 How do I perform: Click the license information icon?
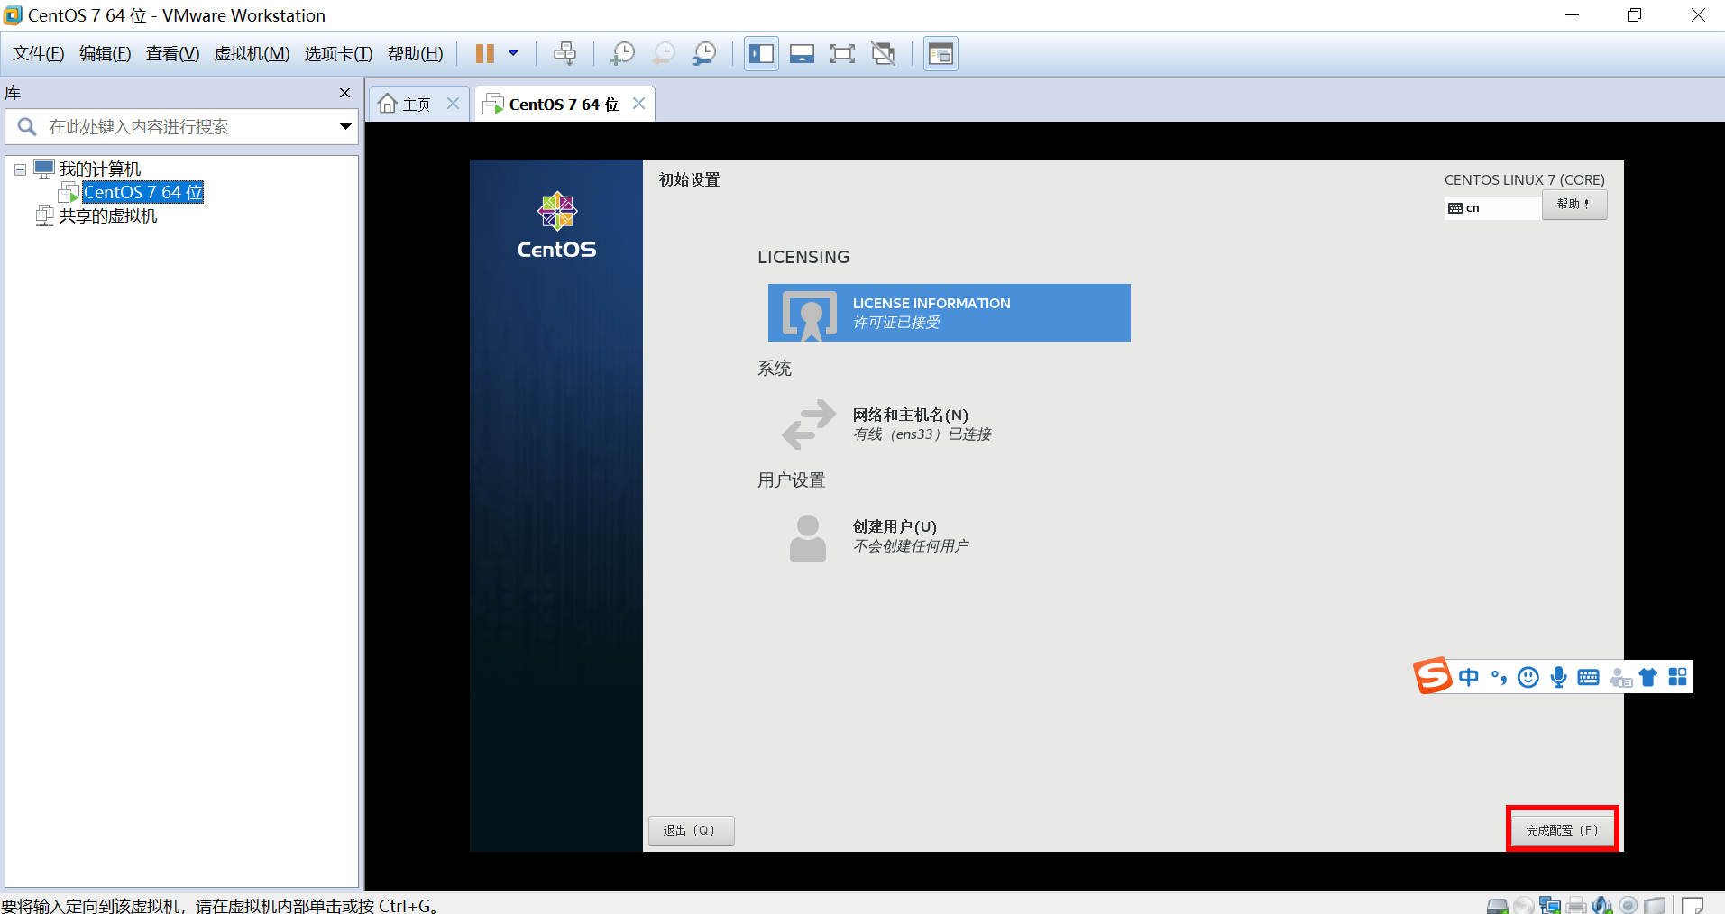(x=810, y=315)
